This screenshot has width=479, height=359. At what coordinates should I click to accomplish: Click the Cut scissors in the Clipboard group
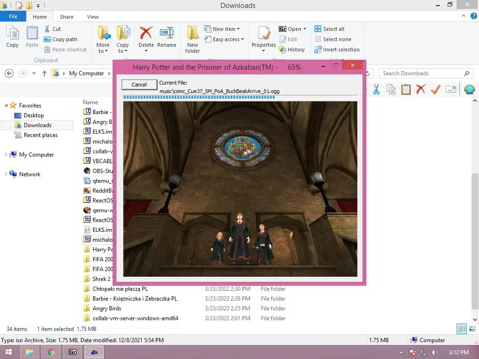(47, 29)
